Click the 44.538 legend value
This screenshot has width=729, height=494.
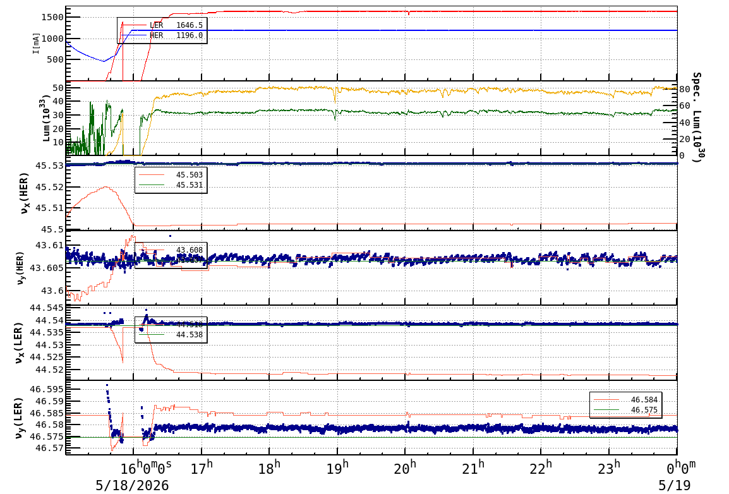point(190,335)
